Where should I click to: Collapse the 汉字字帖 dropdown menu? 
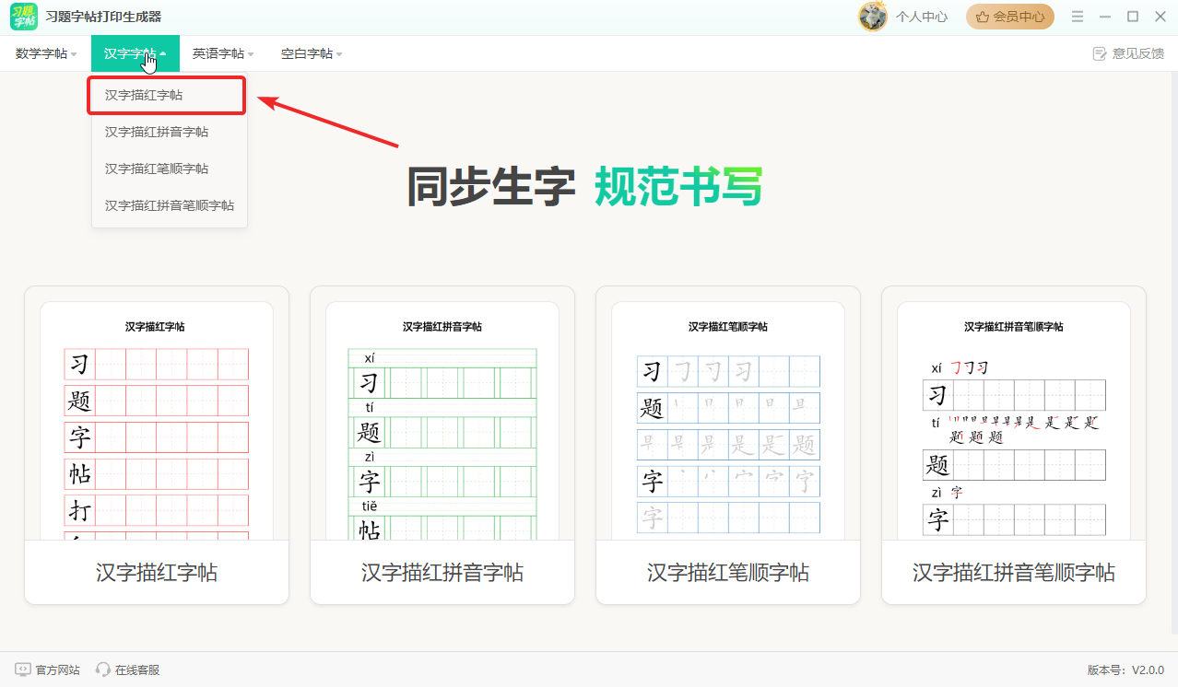coord(135,53)
